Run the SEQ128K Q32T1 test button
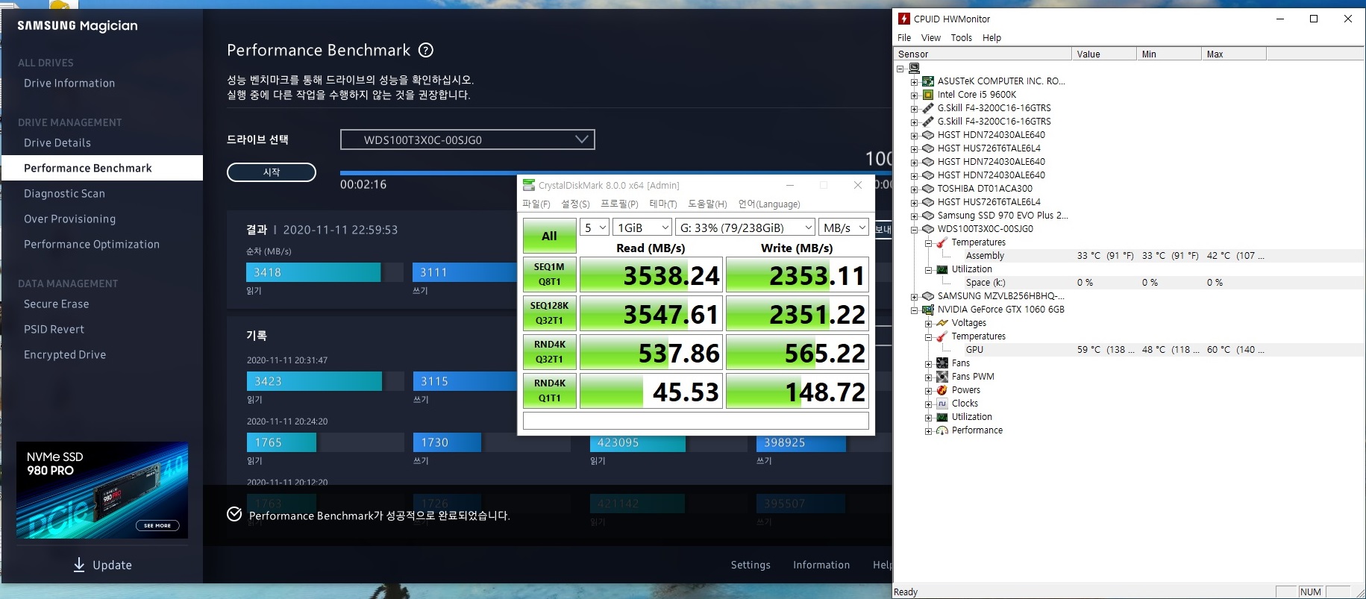Viewport: 1366px width, 599px height. point(549,313)
